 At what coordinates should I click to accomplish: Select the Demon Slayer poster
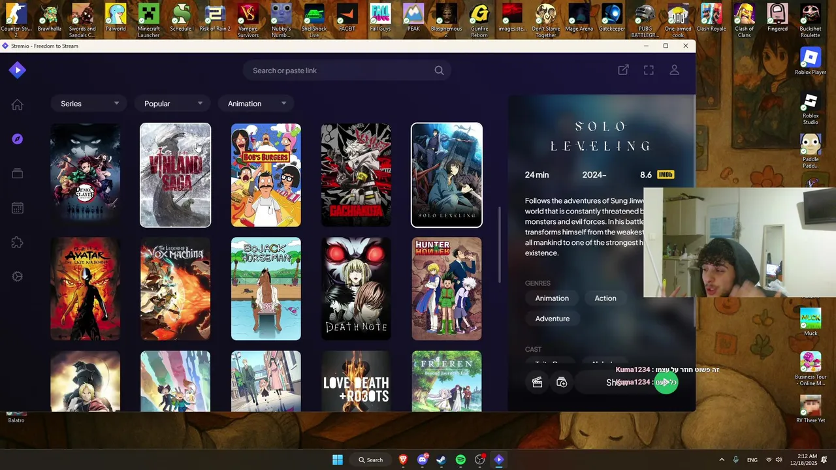[x=85, y=175]
